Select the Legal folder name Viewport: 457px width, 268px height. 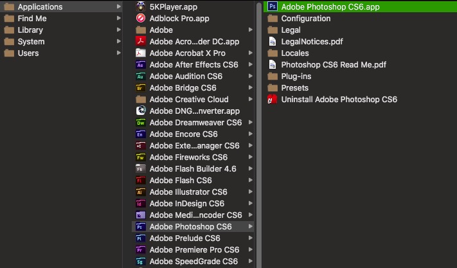coord(291,30)
